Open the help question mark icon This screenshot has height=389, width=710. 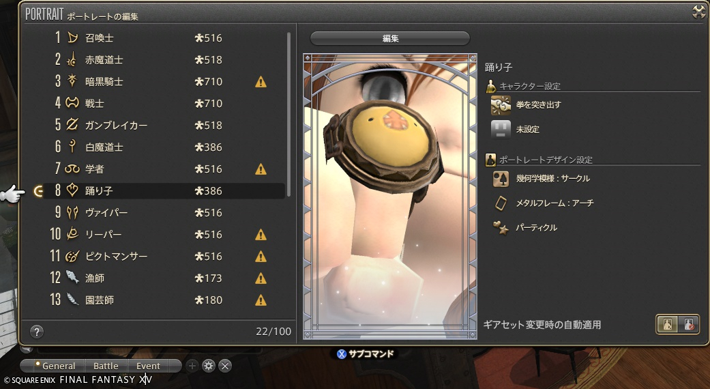pyautogui.click(x=37, y=332)
